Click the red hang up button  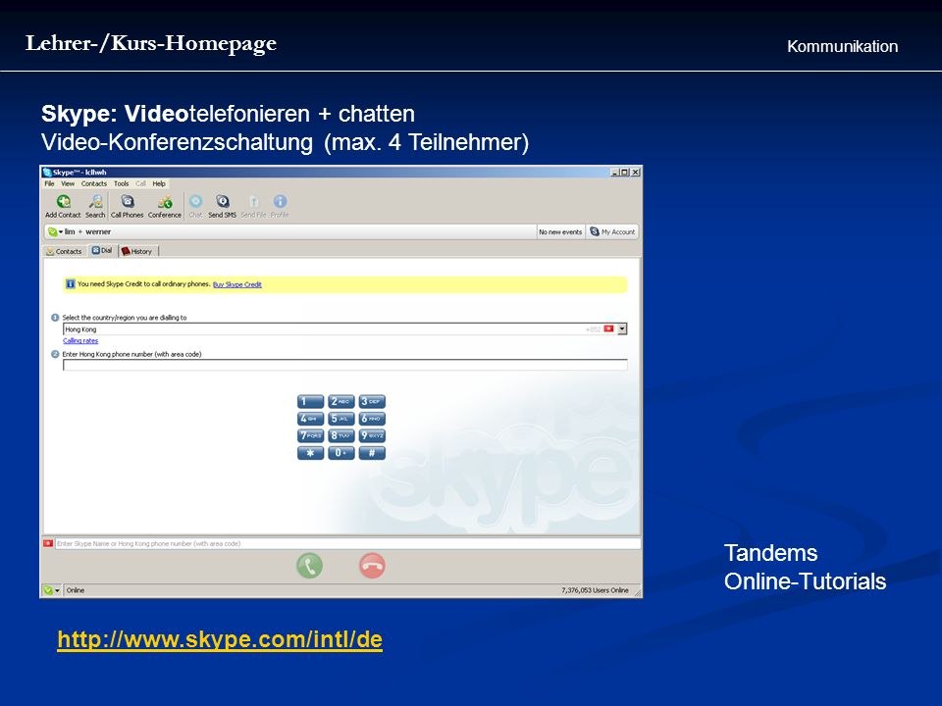372,566
